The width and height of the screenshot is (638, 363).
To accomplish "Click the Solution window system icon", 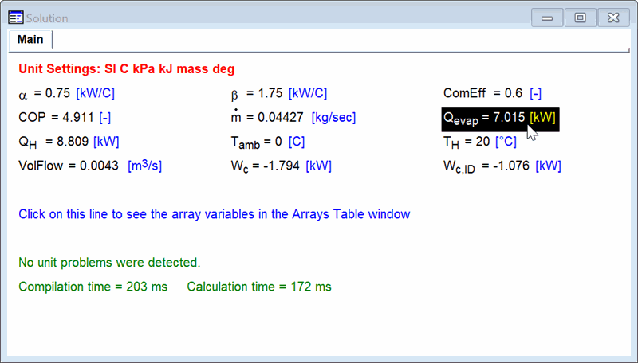I will coord(15,18).
